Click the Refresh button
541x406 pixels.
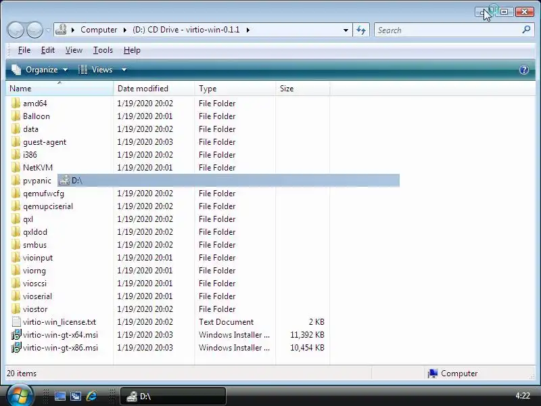[361, 30]
